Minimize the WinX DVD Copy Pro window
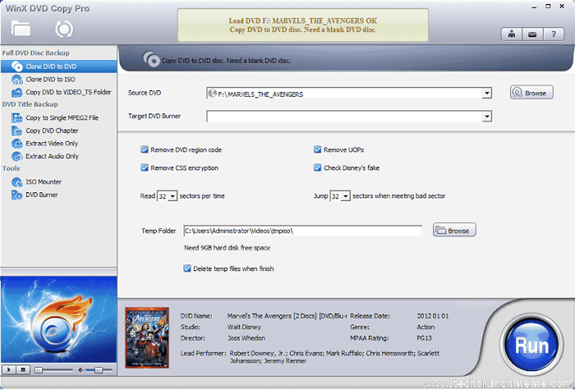 click(534, 7)
